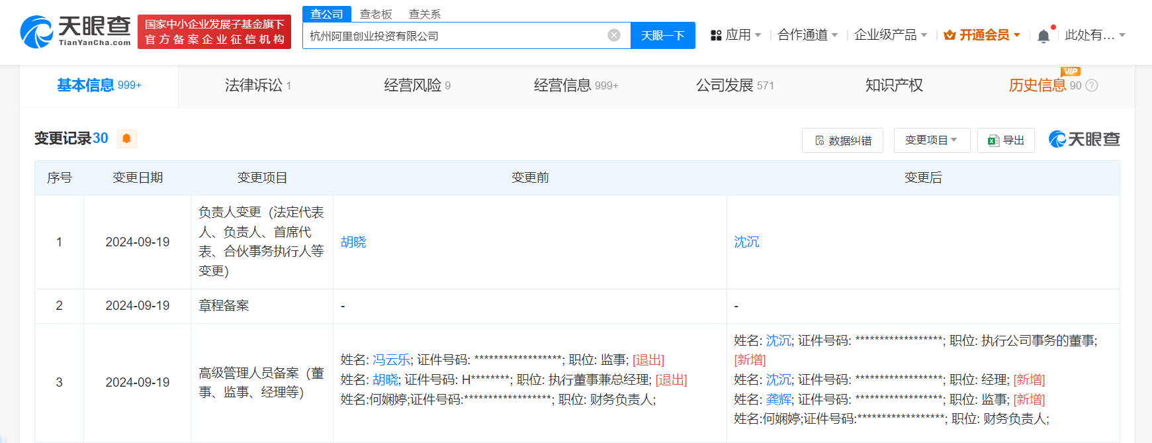1152x443 pixels.
Task: Open the 法律诉讼 tab
Action: click(258, 85)
